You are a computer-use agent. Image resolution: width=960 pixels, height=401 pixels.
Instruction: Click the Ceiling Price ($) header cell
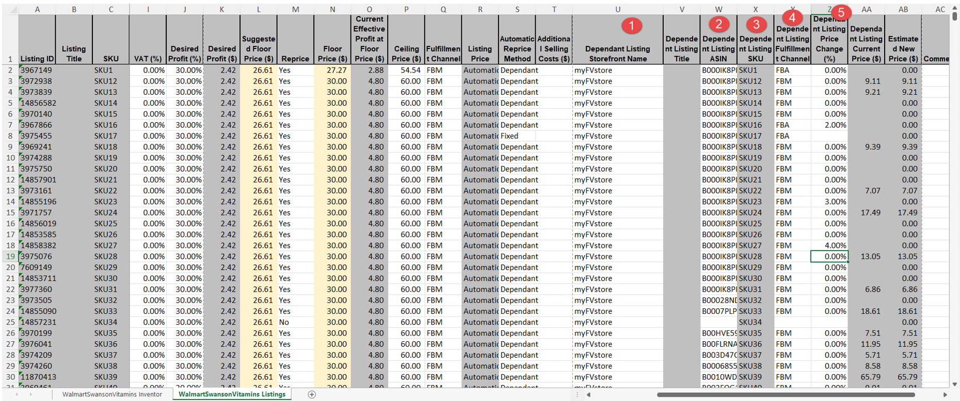click(x=406, y=40)
